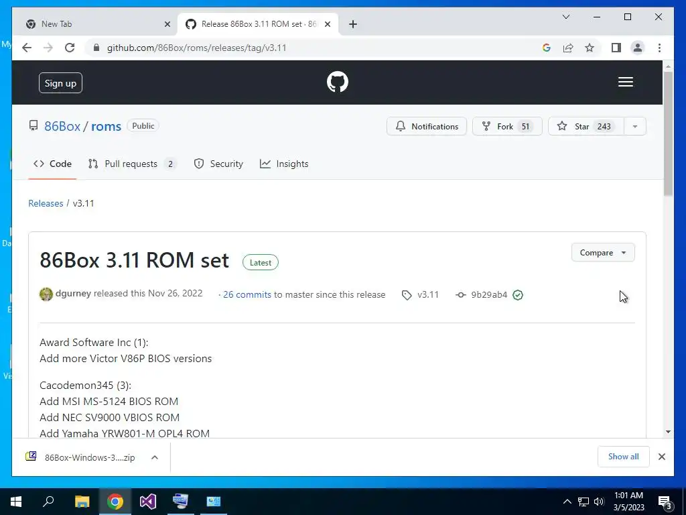This screenshot has height=515, width=686.
Task: Expand download item options chevron
Action: coord(155,457)
